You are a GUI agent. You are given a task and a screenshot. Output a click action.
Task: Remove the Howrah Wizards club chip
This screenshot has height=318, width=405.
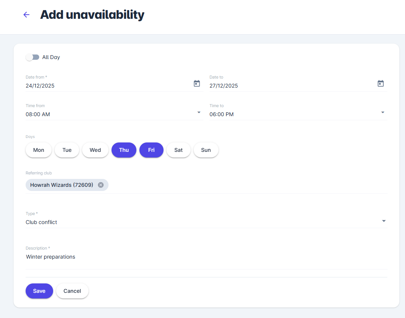click(101, 185)
